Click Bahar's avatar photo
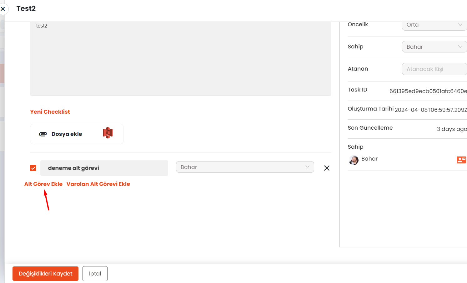 [x=354, y=160]
